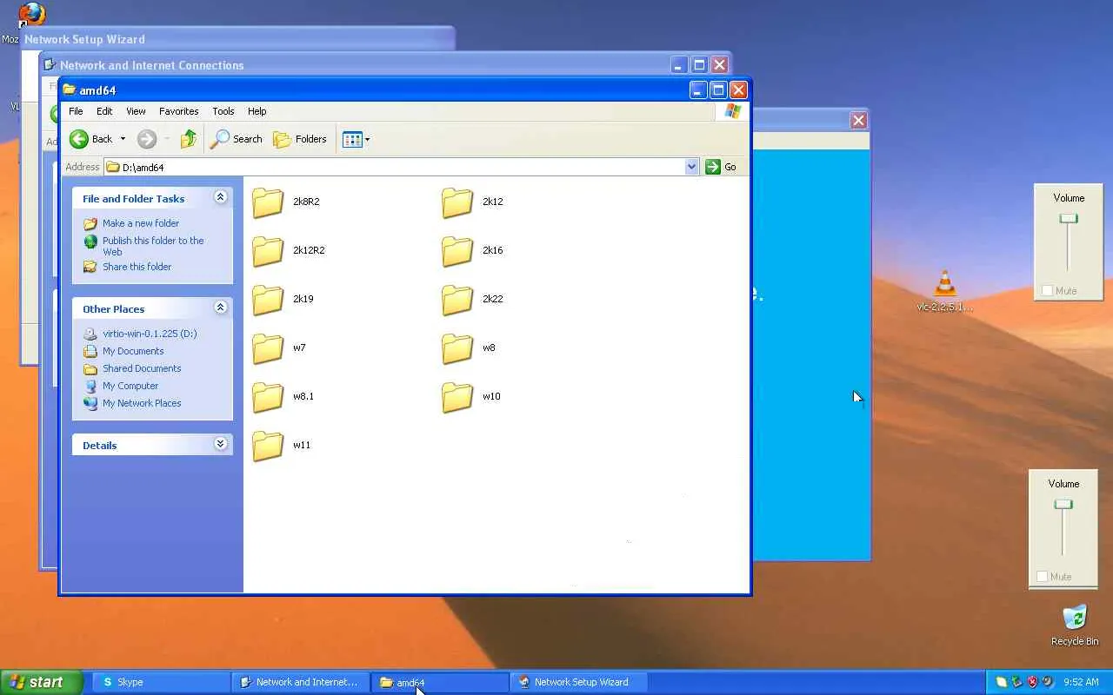Pick the w10 folder
This screenshot has width=1113, height=695.
coord(457,397)
